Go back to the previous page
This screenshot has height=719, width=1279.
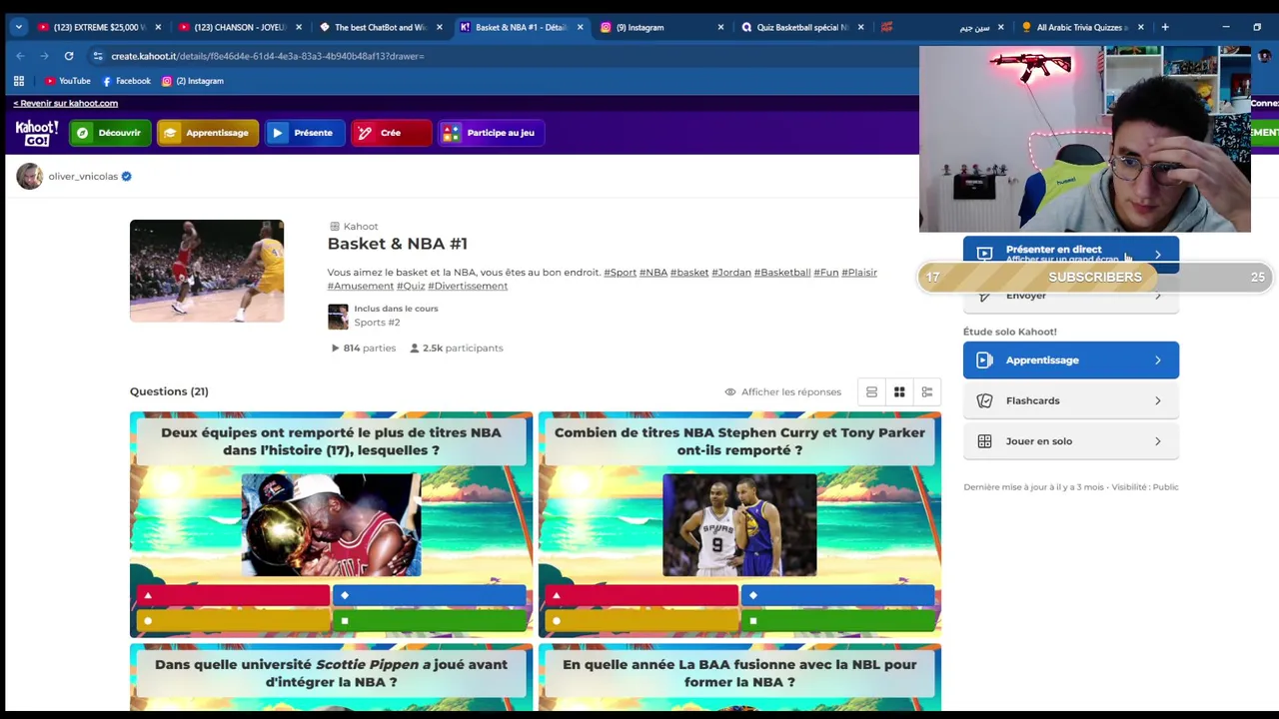(20, 56)
